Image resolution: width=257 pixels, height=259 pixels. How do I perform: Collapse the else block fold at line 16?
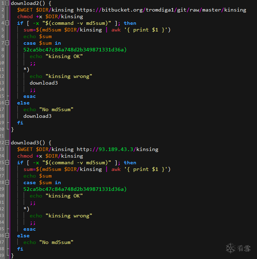[7, 103]
